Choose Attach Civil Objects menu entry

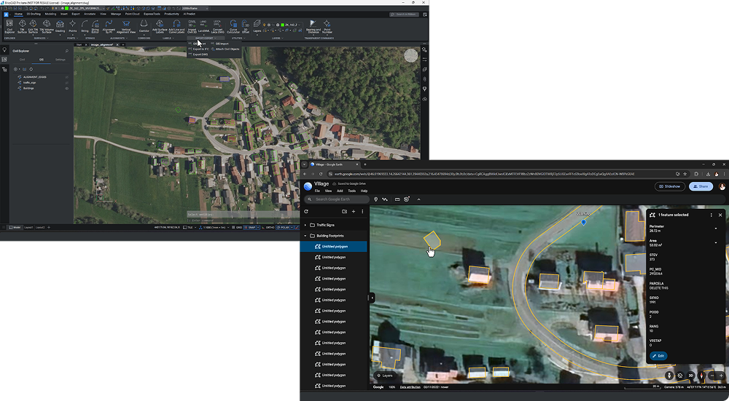tap(225, 49)
